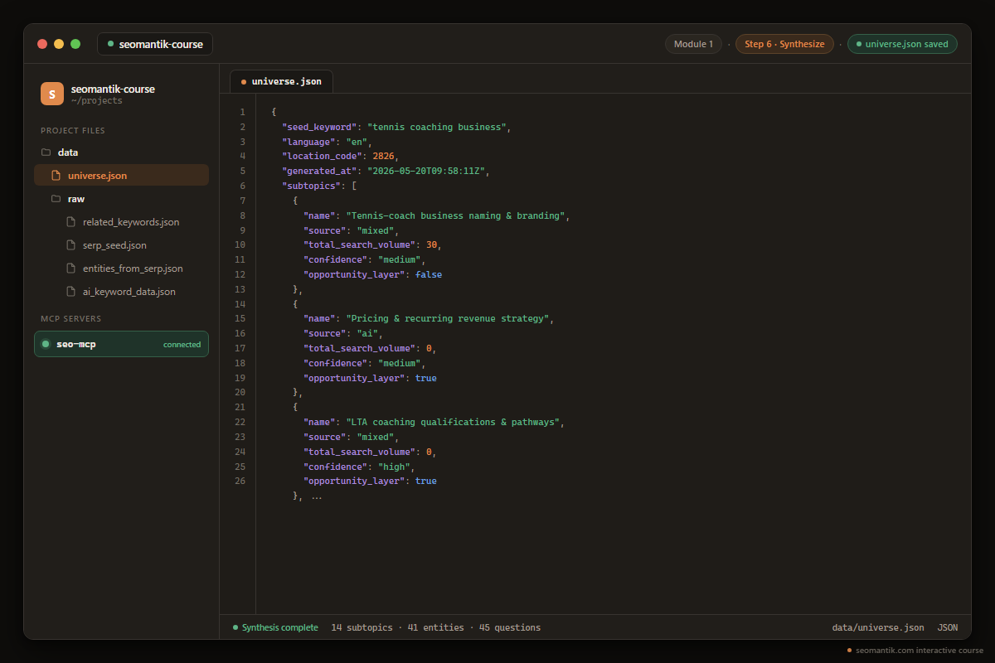Click the ~/projects path text
This screenshot has width=995, height=663.
point(97,101)
